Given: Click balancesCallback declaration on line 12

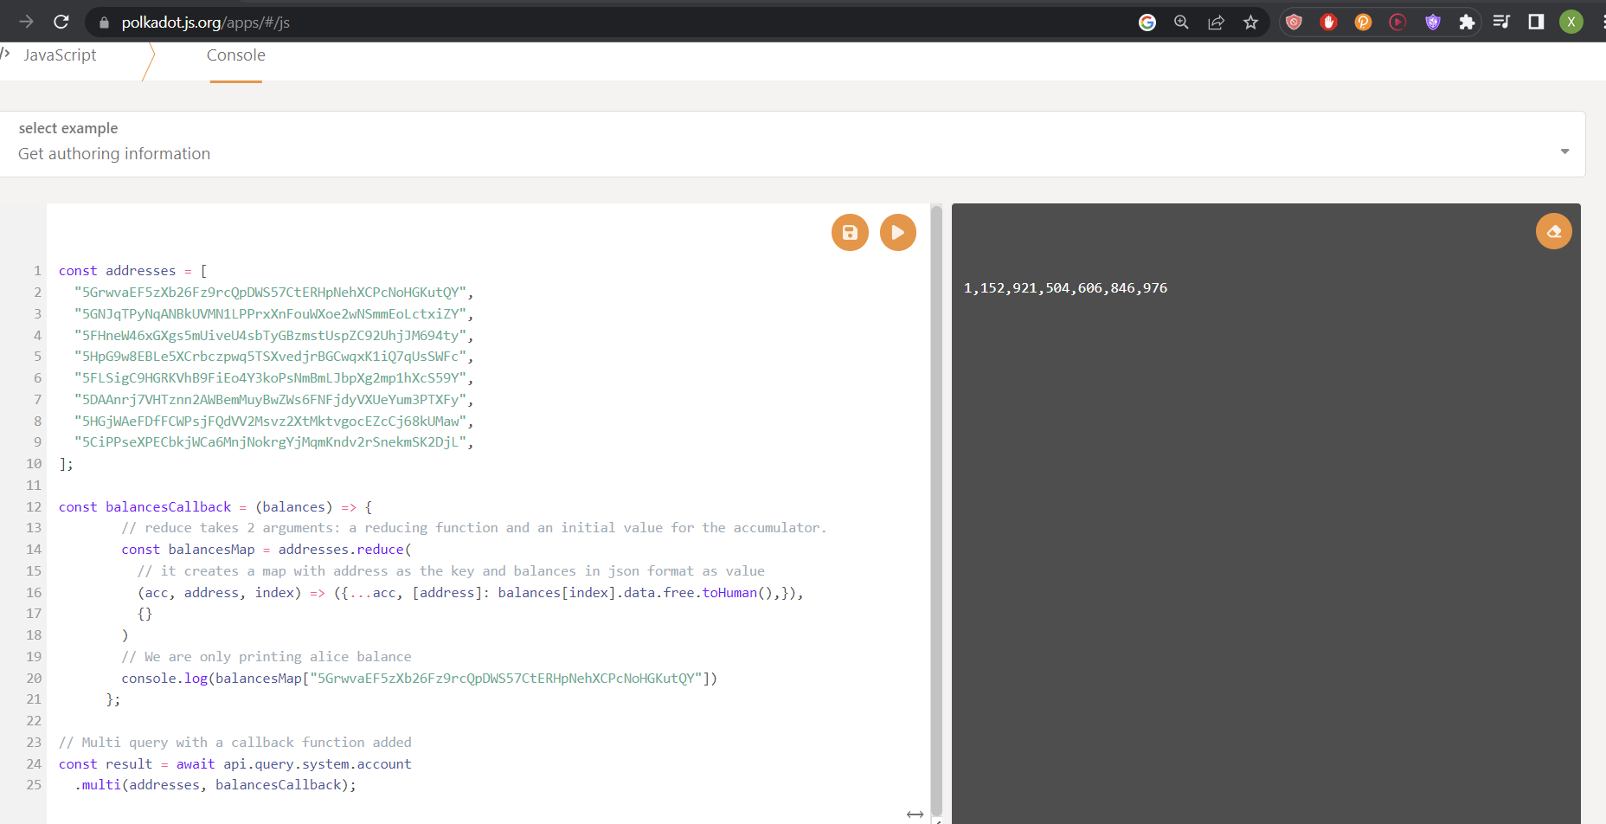Looking at the screenshot, I should [169, 507].
